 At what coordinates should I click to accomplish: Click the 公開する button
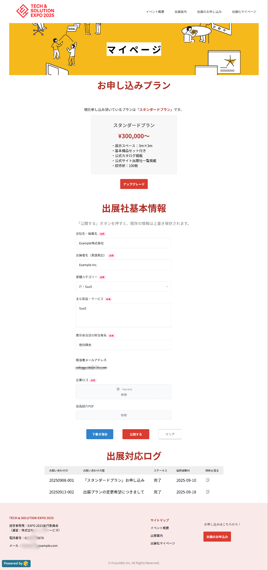(x=136, y=434)
